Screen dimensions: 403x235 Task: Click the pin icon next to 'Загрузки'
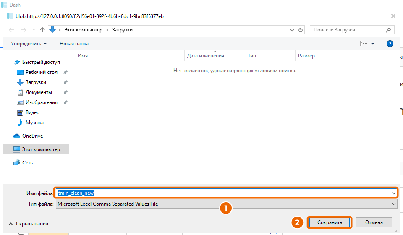pos(65,82)
